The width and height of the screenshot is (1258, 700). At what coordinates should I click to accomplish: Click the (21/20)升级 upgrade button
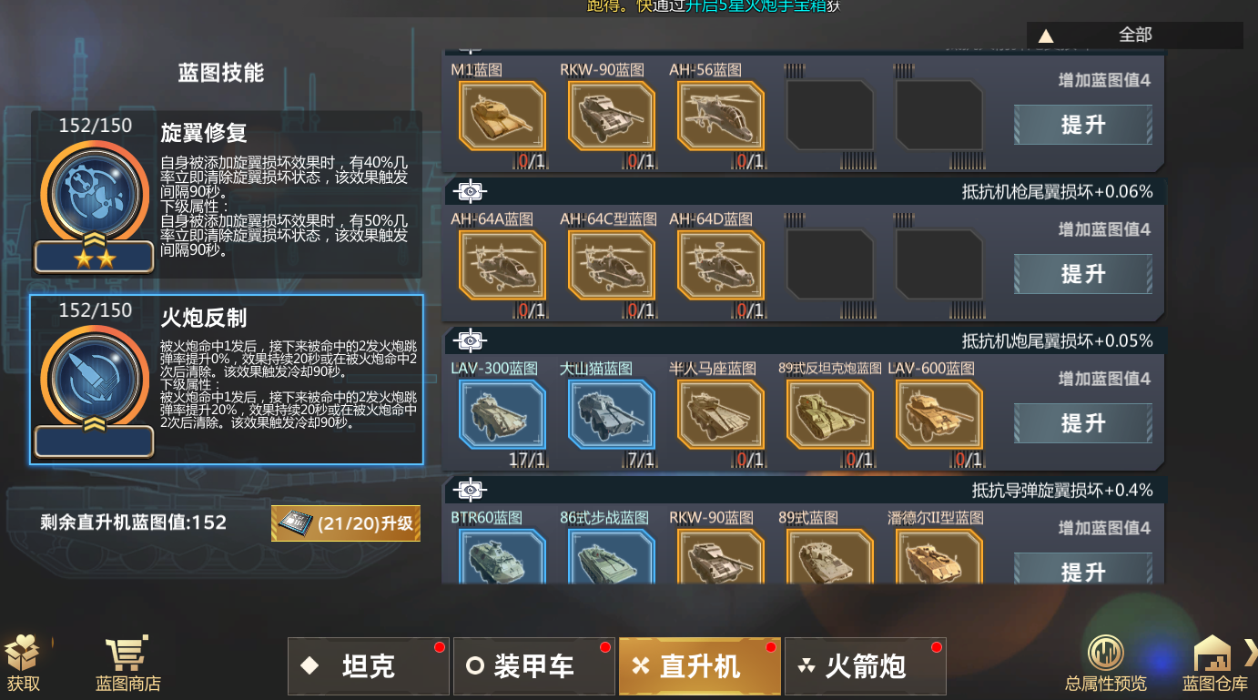(x=346, y=523)
